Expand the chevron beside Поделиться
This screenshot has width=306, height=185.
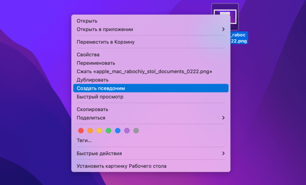[223, 118]
